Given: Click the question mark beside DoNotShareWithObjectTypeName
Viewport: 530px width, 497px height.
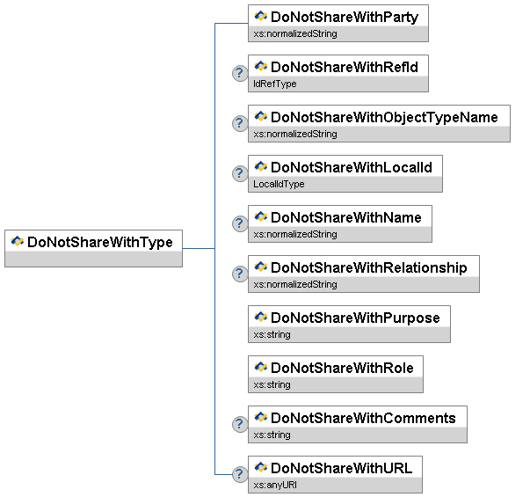Looking at the screenshot, I should (x=239, y=123).
